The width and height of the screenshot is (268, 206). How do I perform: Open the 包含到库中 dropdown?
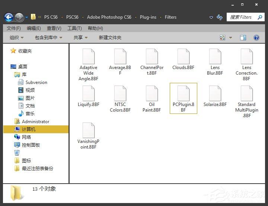[48, 38]
